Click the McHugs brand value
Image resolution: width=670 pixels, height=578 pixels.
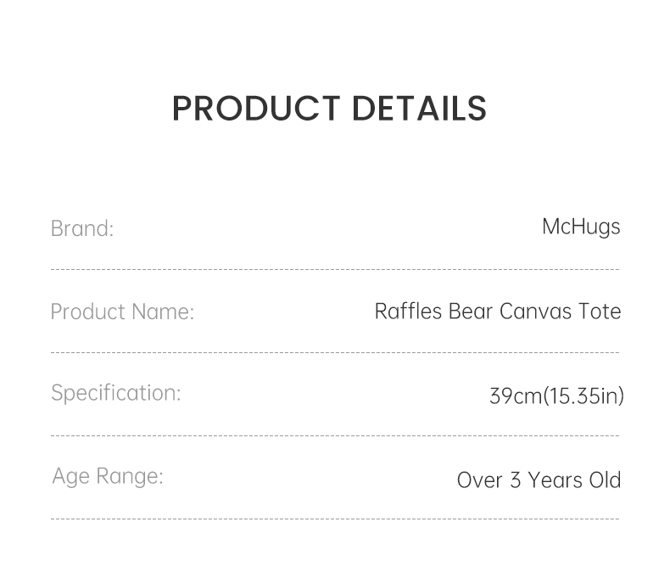tap(581, 227)
